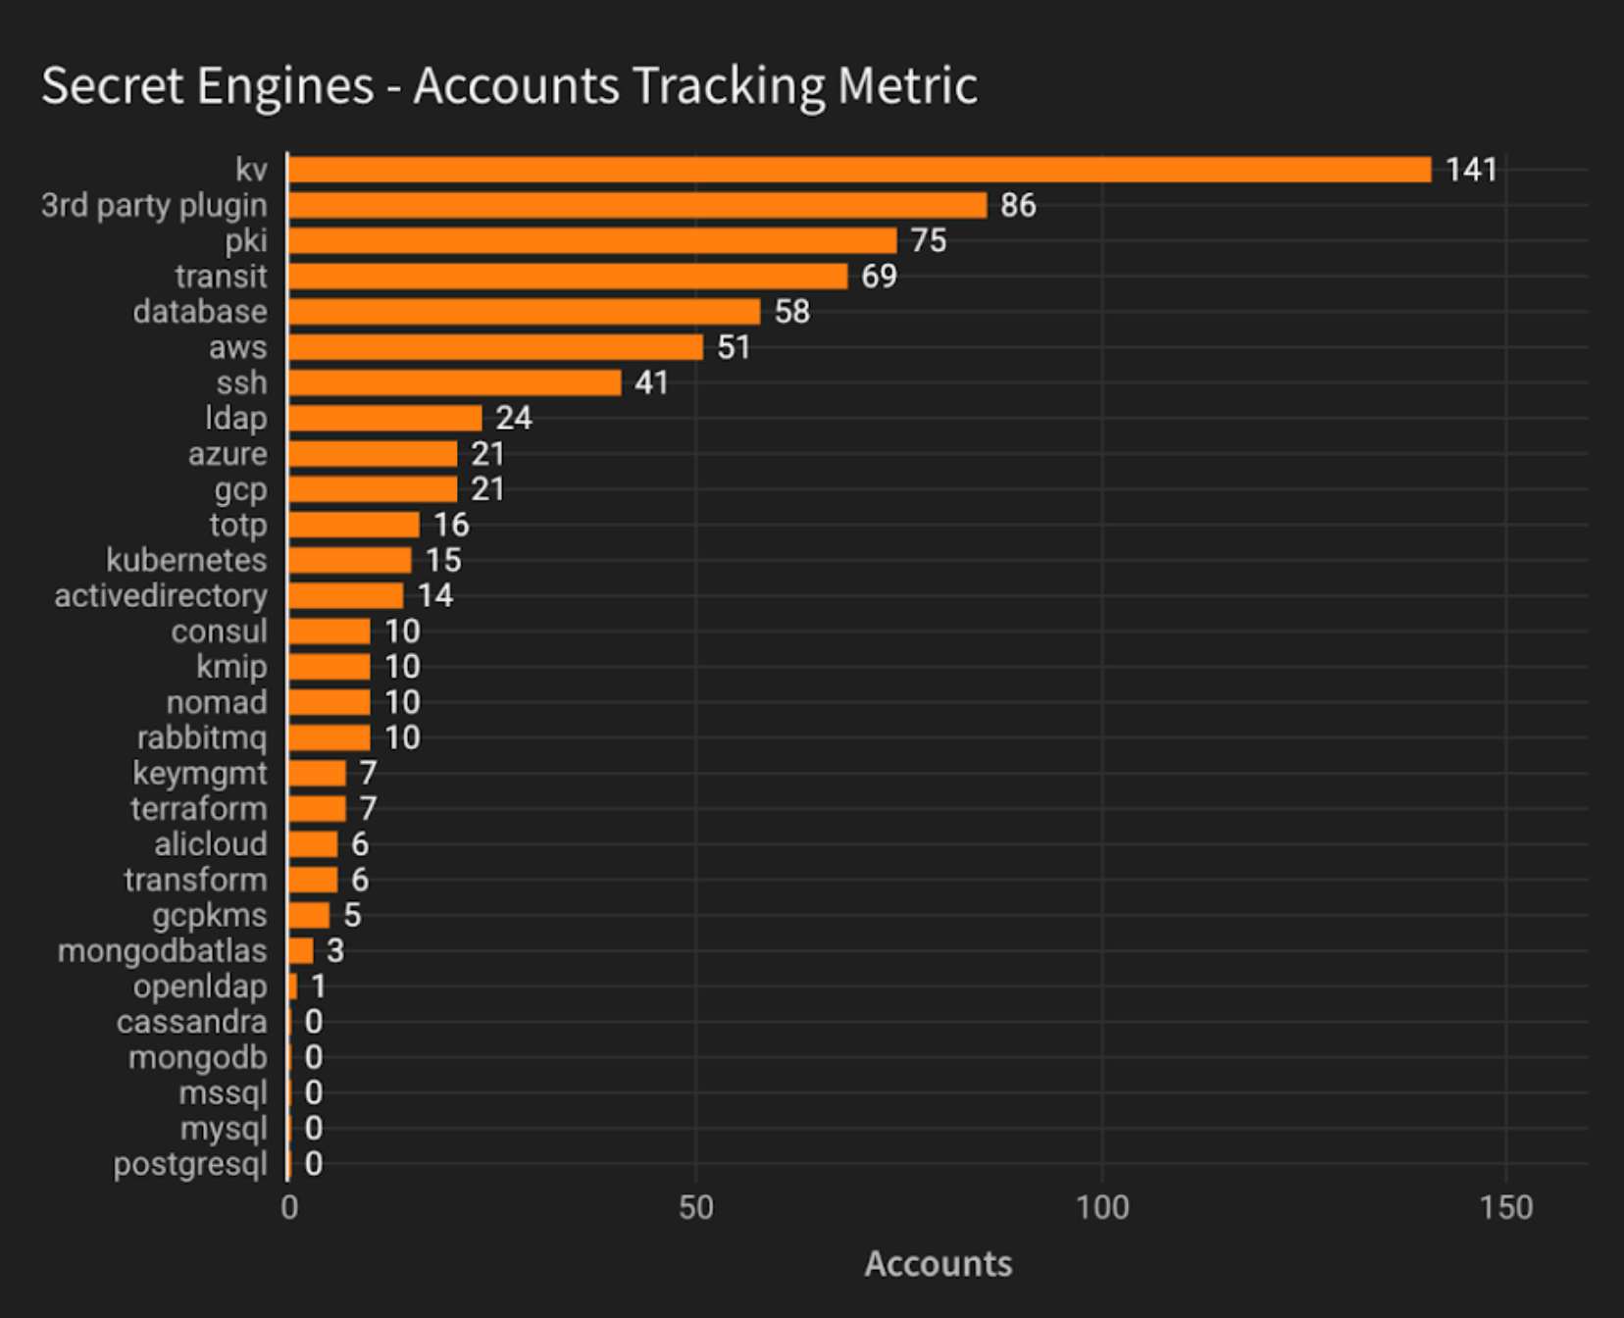Select the pki bar in the chart
Screen dimensions: 1624x1318
[x=592, y=241]
